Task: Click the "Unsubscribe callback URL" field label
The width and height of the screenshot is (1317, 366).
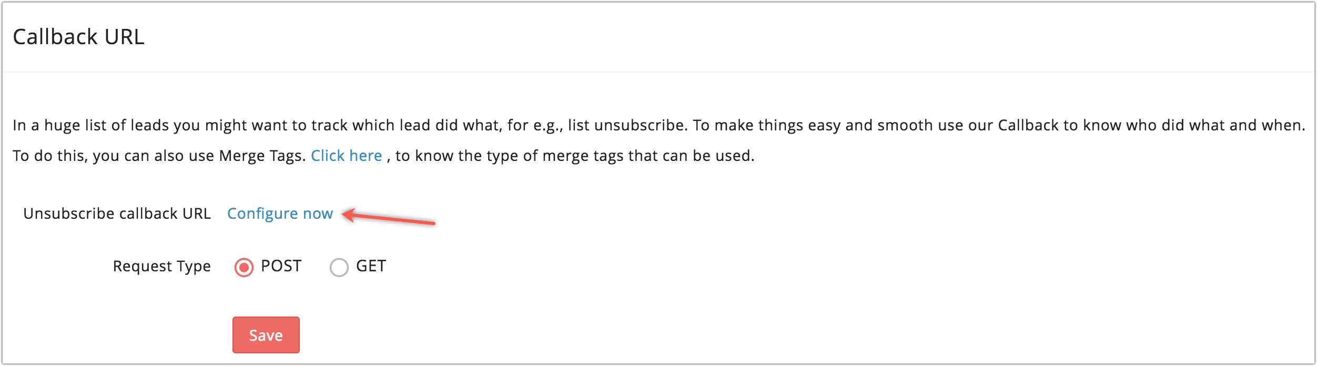Action: [117, 213]
